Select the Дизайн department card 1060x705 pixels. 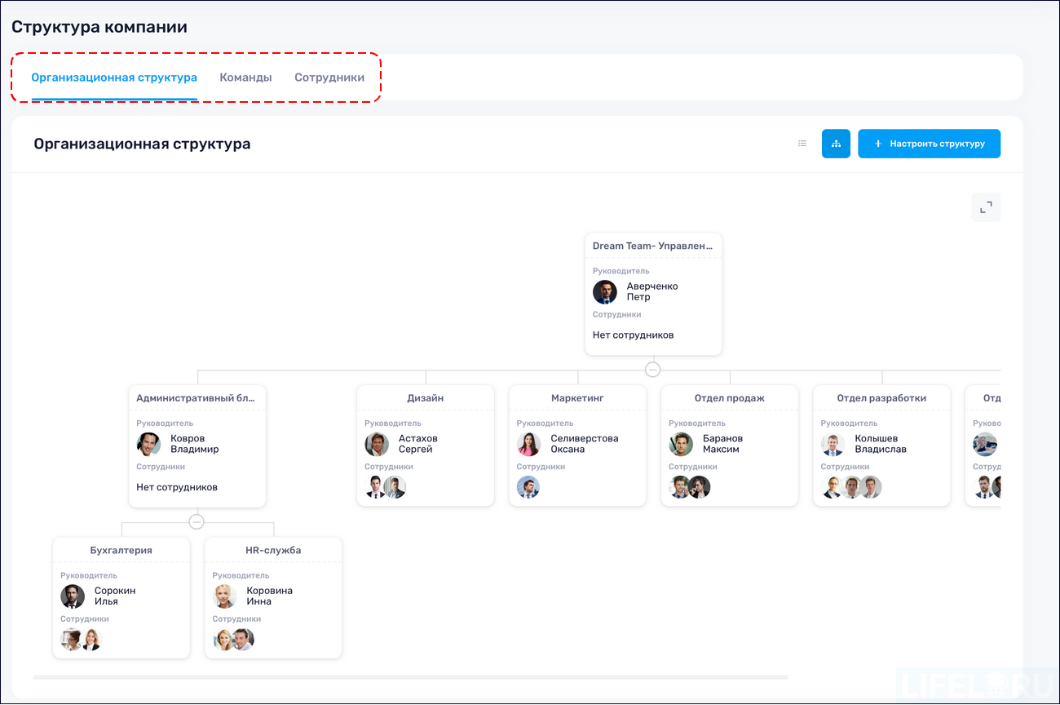pyautogui.click(x=425, y=397)
